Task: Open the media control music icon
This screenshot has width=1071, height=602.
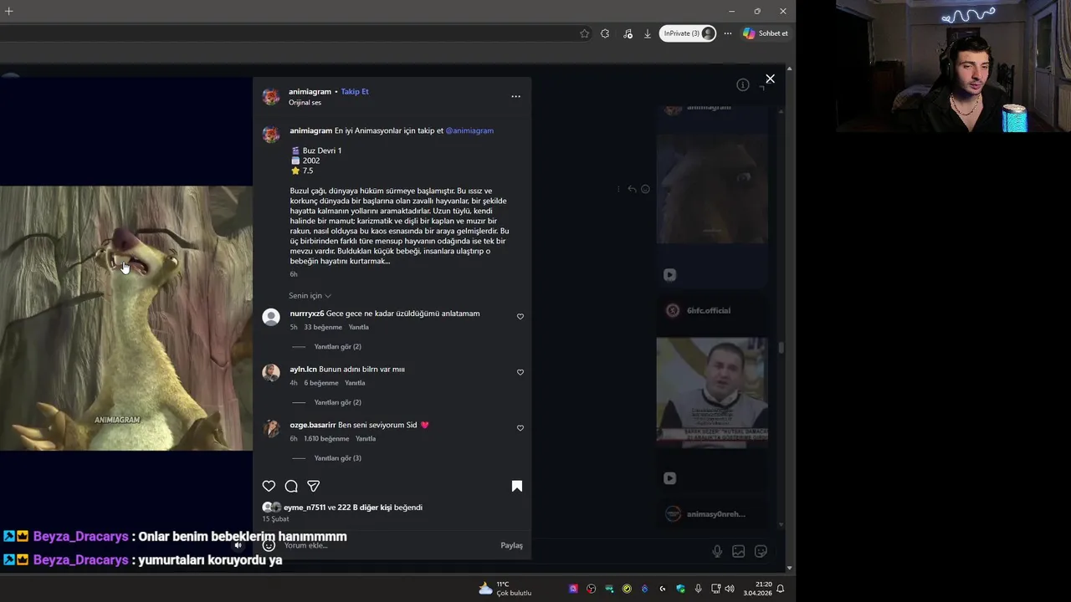Action: (x=628, y=33)
